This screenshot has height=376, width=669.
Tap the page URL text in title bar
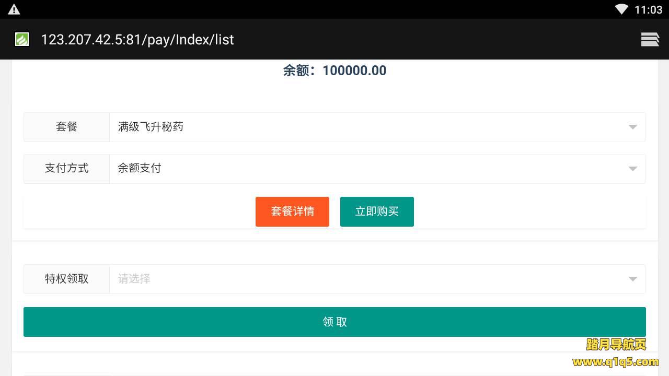(137, 40)
